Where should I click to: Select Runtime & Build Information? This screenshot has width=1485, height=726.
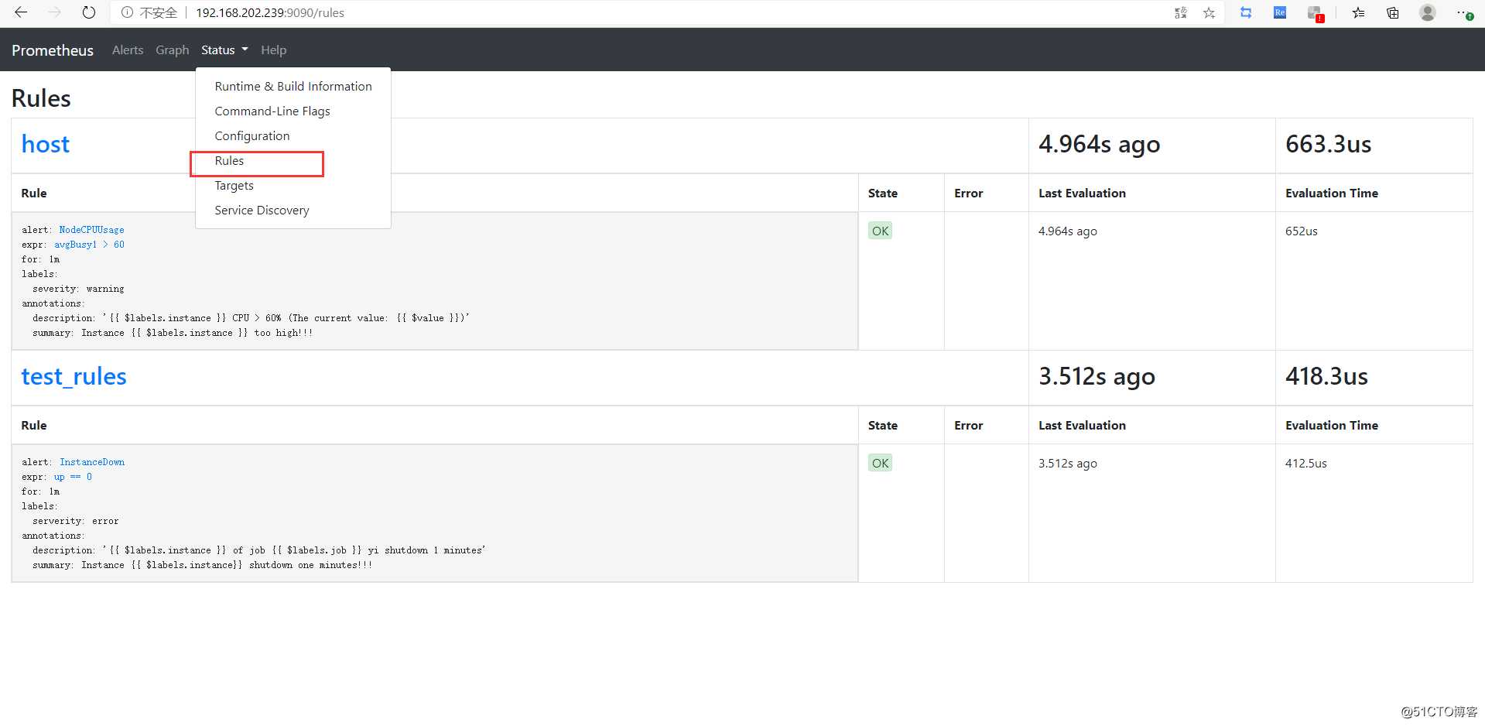point(293,86)
